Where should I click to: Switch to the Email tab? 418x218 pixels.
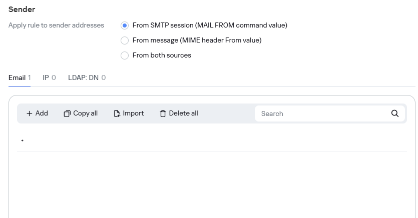coord(20,77)
